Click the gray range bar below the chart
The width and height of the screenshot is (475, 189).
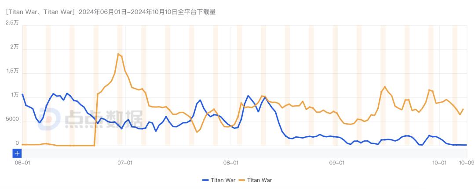pos(242,153)
